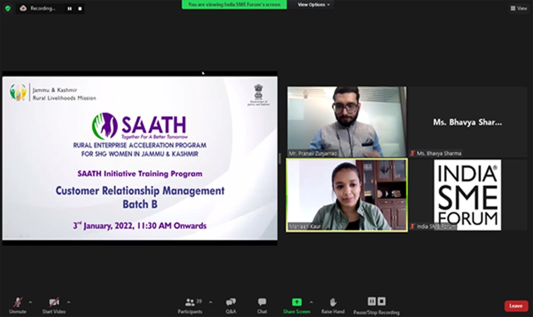Screen dimensions: 533x317
Task: Open the Q&A panel
Action: coord(231,305)
